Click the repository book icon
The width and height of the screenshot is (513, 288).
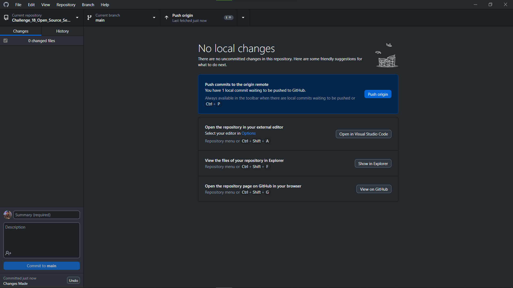6,18
